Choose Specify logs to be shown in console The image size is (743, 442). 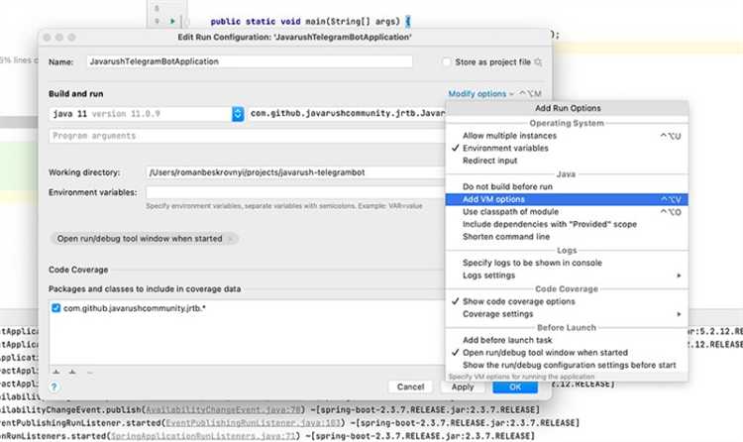[567, 263]
